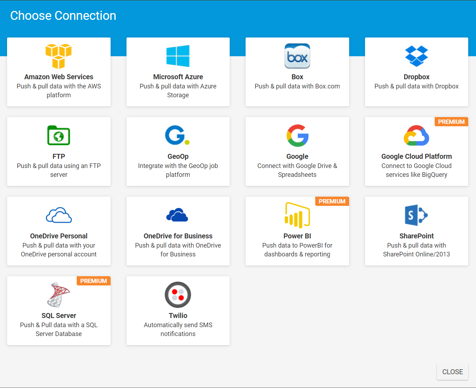
Task: Pick the FTP connection title
Action: (x=59, y=156)
